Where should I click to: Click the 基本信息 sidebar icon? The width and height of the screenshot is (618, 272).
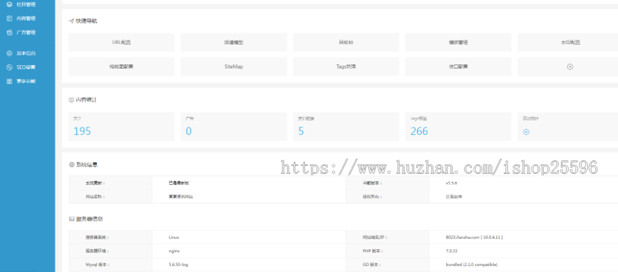10,53
